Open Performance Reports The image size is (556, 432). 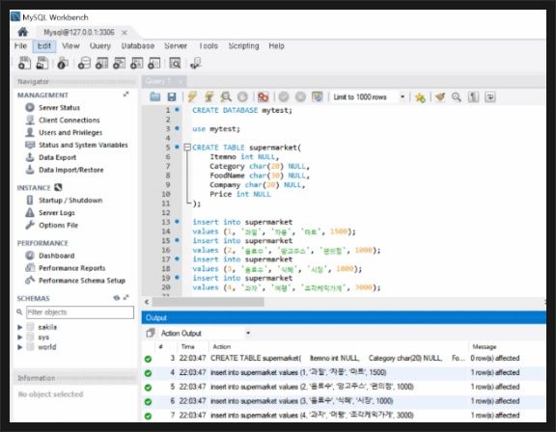(71, 268)
